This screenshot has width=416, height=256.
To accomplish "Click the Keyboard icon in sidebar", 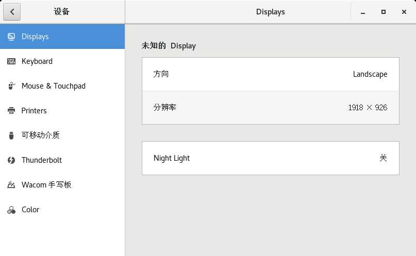I will (x=11, y=61).
